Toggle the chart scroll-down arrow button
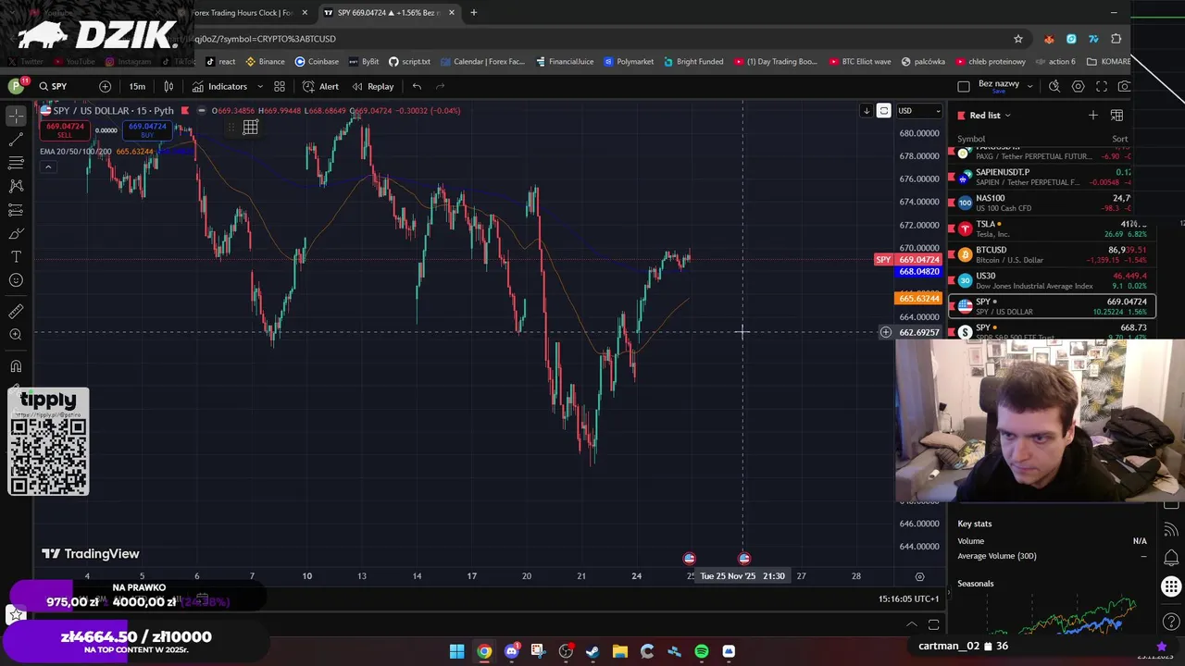Viewport: 1185px width, 666px height. pyautogui.click(x=867, y=111)
